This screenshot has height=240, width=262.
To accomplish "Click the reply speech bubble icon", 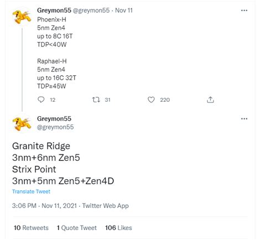I will pyautogui.click(x=41, y=100).
